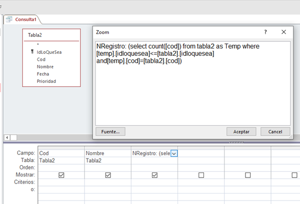This screenshot has width=300, height=204.
Task: Click Tabla2 cell under the Cod column
Action: coord(61,161)
